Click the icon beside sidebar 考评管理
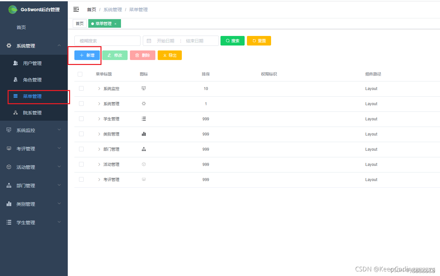The image size is (440, 276). [9, 148]
